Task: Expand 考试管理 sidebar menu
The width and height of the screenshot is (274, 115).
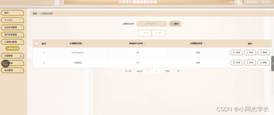Action: tap(12, 70)
